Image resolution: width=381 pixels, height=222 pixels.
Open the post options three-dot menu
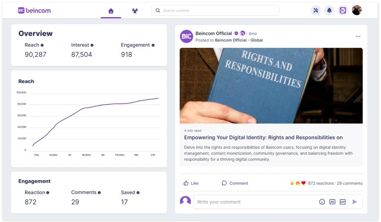[x=358, y=36]
